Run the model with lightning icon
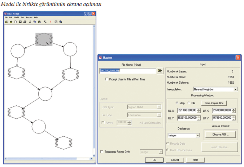244x167 pixels. [x=51, y=22]
